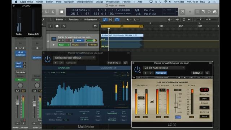Image resolution: width=231 pixels, height=130 pixels.
Task: Mute the 'thanks for watching' track with the M button
Action: pyautogui.click(x=60, y=40)
